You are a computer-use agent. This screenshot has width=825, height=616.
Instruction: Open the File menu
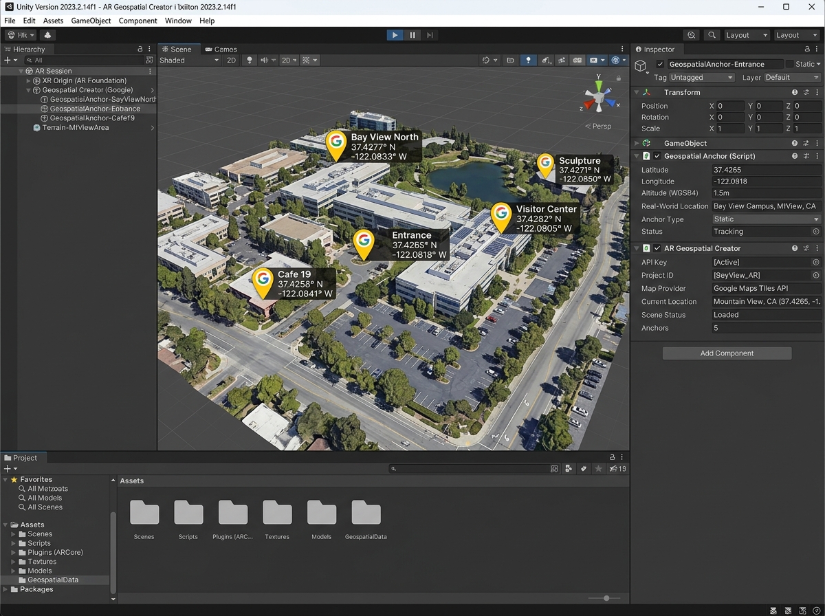click(10, 21)
